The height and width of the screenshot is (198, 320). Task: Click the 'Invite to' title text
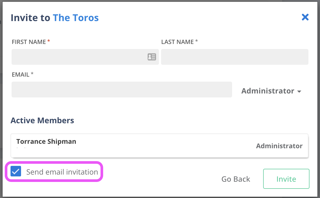30,18
